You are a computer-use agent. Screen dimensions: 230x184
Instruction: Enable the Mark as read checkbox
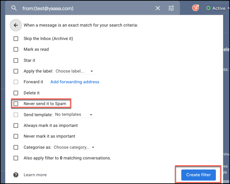pyautogui.click(x=16, y=49)
